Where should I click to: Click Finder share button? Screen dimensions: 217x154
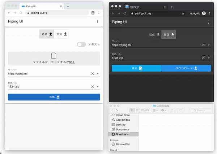point(172,110)
